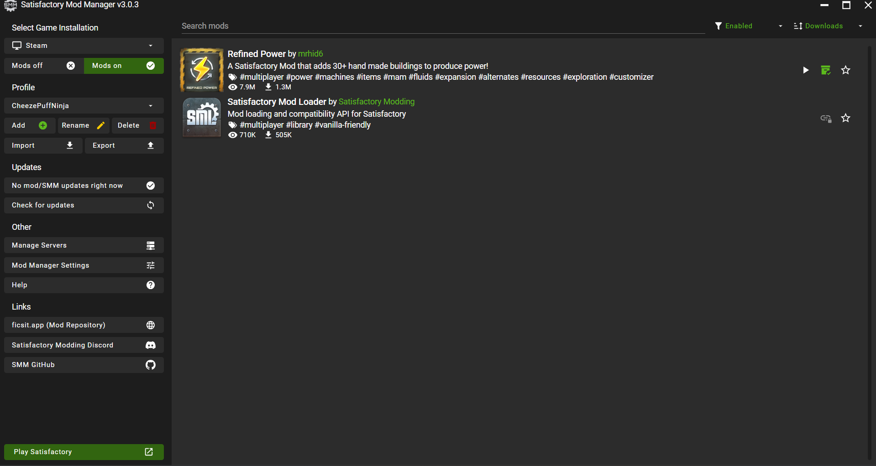Click the tags icon on Satisfactory Mod Loader
Screen dimensions: 876x466
[x=232, y=125]
